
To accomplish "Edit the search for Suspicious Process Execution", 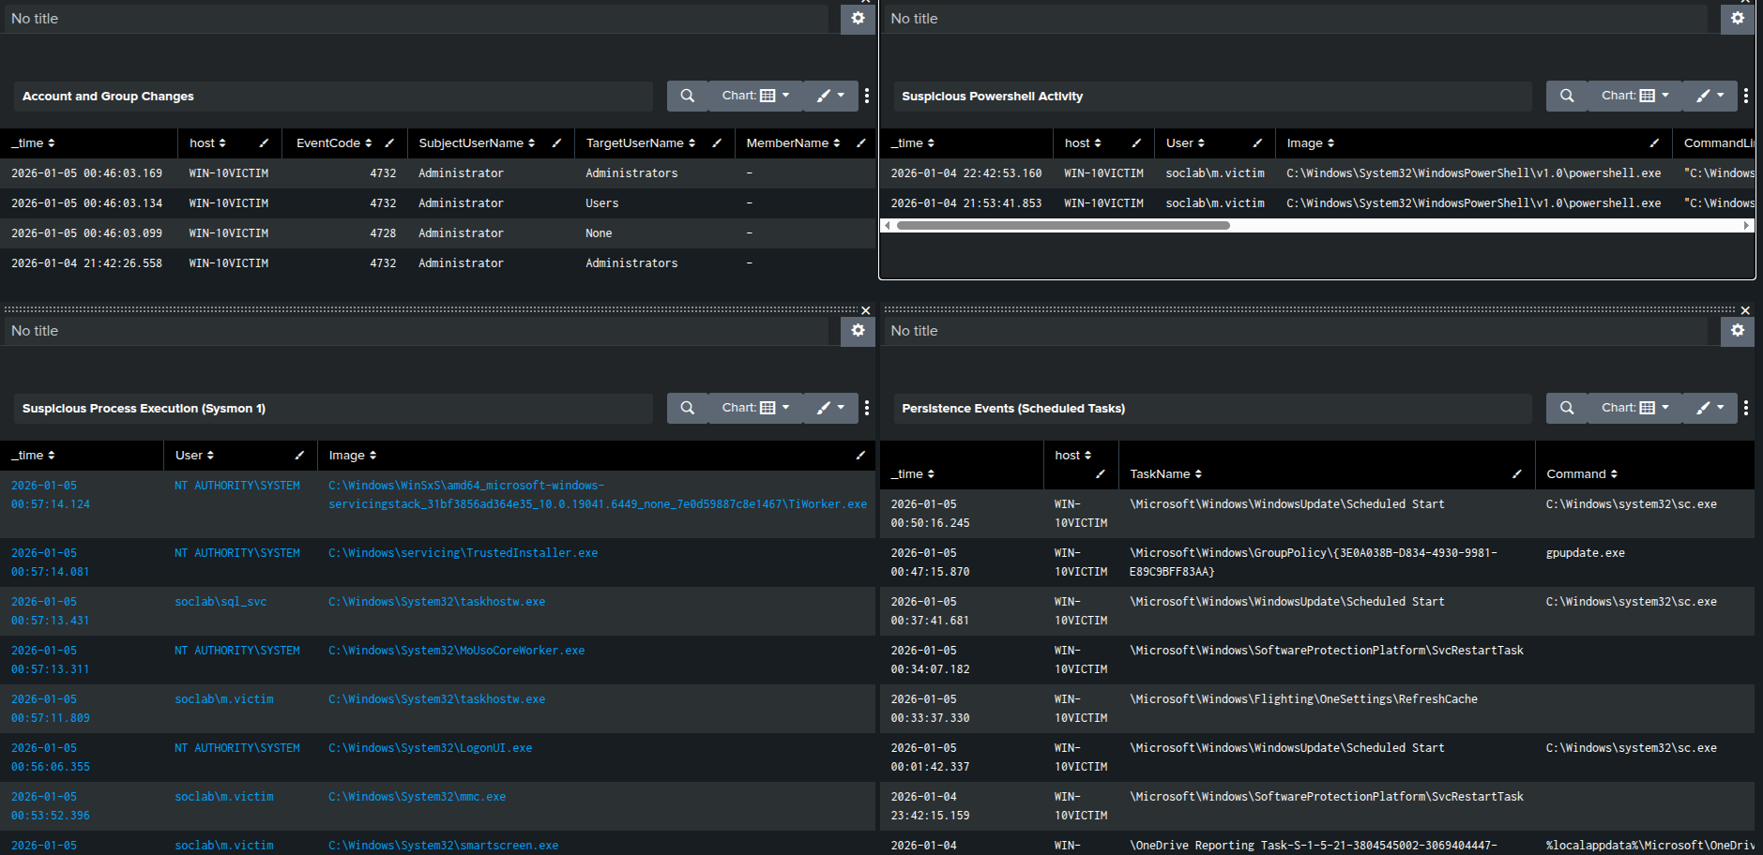I will pos(688,408).
